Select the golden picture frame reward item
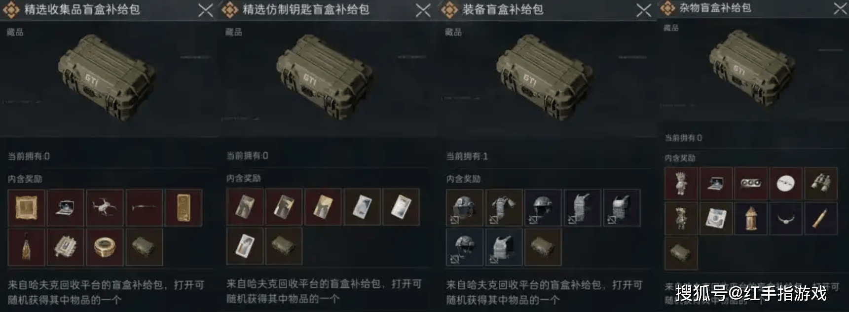The height and width of the screenshot is (312, 849). pyautogui.click(x=26, y=207)
